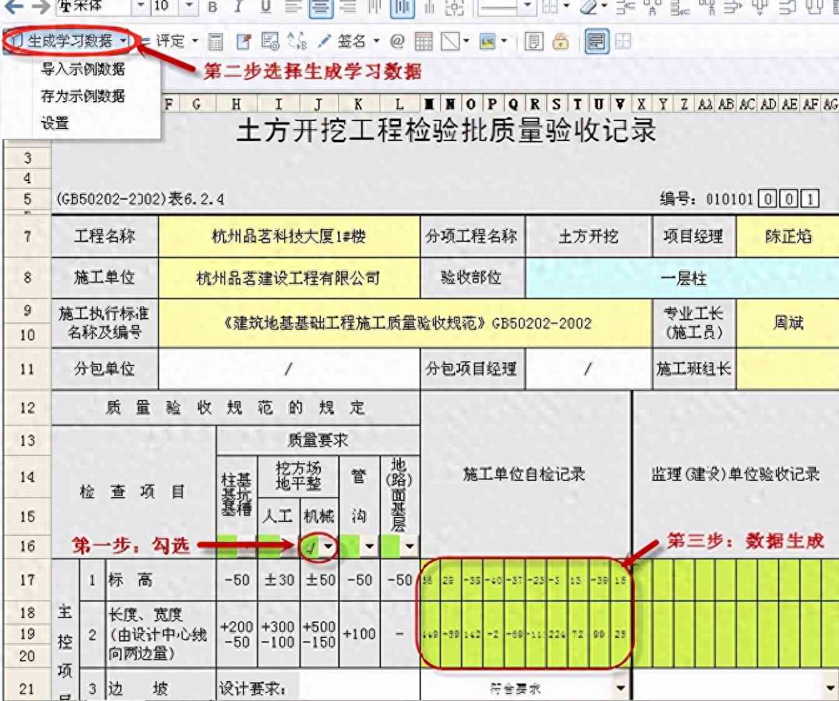This screenshot has height=701, width=839.
Task: Toggle underline formatting
Action: coord(266,7)
